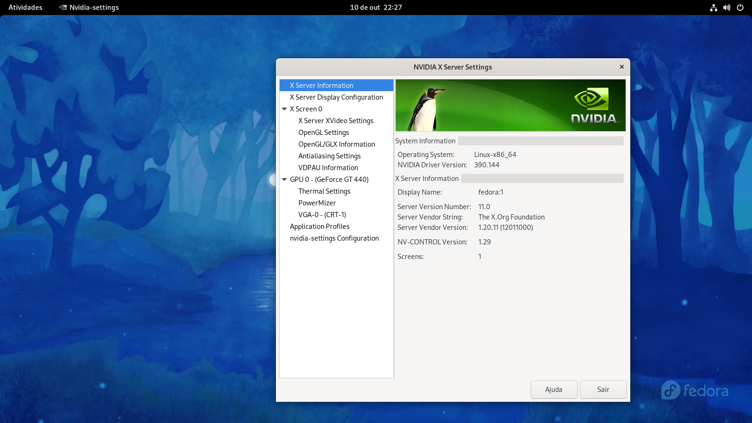Screen dimensions: 752x423
Task: Open Antialiasing Settings
Action: pyautogui.click(x=329, y=156)
